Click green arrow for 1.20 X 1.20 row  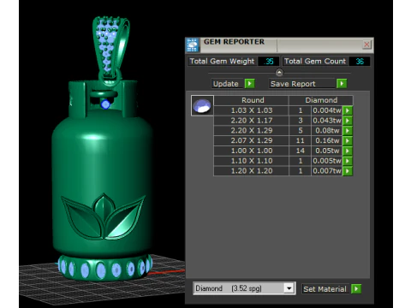click(348, 171)
